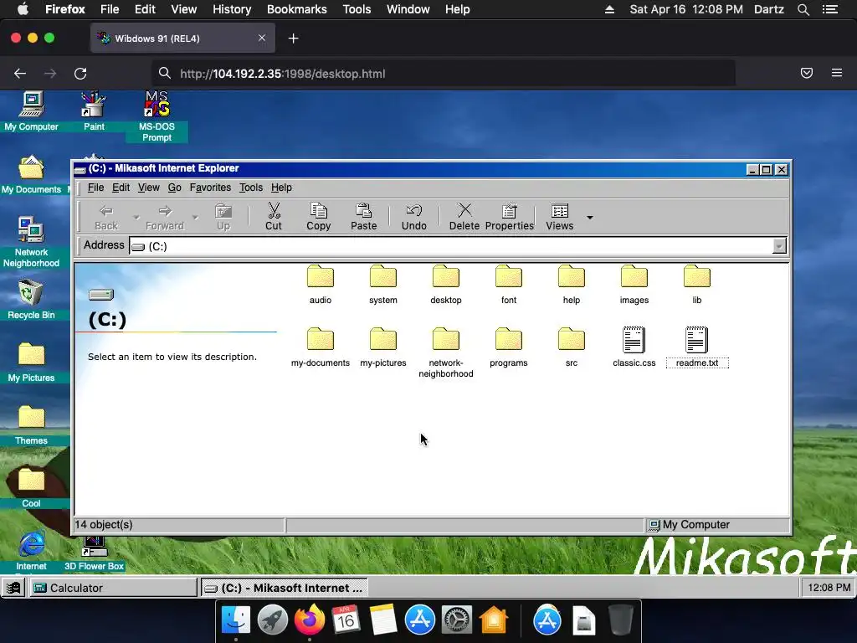
Task: Click the My Computer desktop icon
Action: tap(31, 111)
